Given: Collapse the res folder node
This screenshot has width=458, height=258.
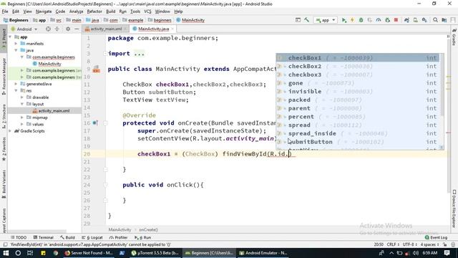Looking at the screenshot, I should (x=16, y=91).
